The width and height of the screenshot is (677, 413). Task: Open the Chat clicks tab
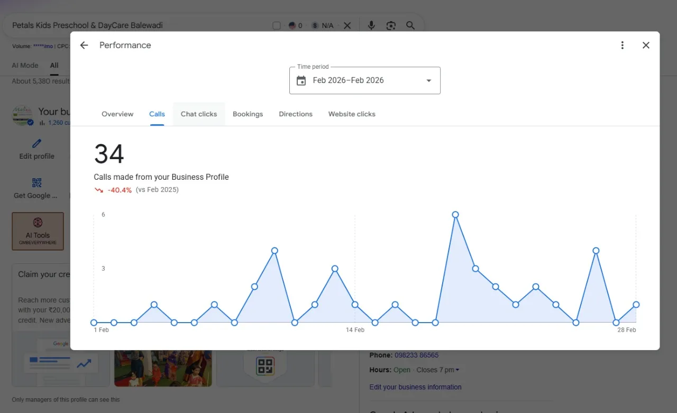click(x=199, y=114)
